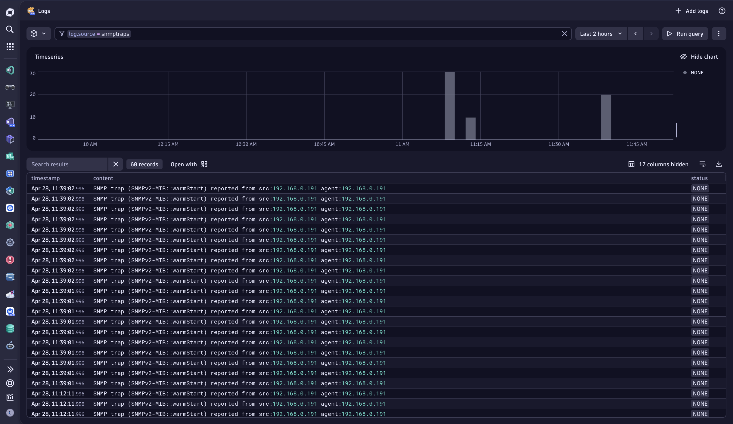Open Search from the left sidebar
This screenshot has height=424, width=733.
click(x=10, y=29)
